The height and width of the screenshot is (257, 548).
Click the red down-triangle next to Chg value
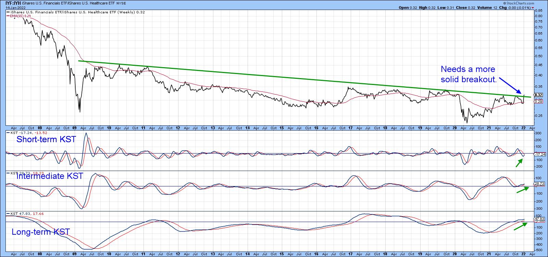[533, 8]
